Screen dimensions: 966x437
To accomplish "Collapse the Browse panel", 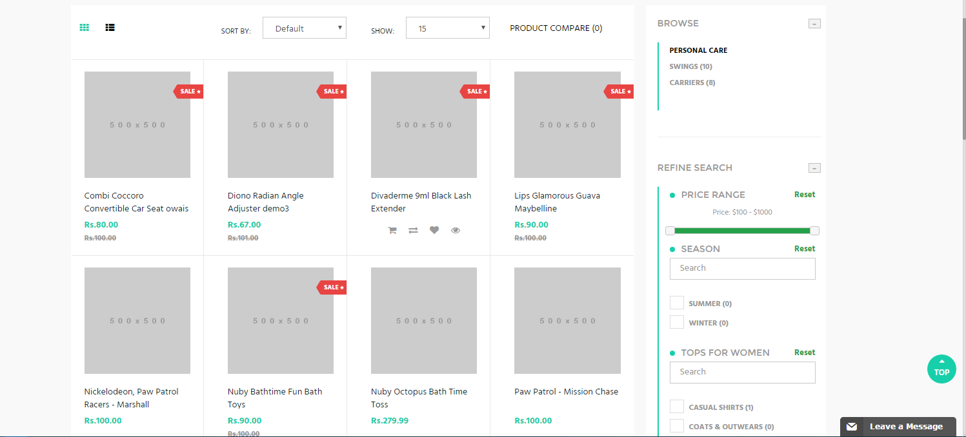I will [x=814, y=24].
